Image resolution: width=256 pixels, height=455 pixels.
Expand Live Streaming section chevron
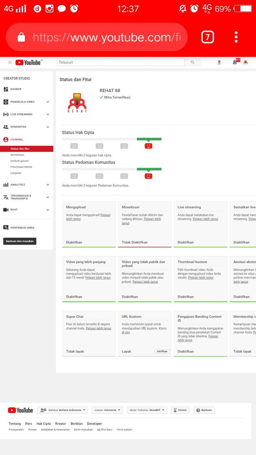click(48, 114)
